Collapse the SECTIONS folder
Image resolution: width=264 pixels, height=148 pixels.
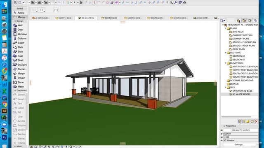(226, 53)
